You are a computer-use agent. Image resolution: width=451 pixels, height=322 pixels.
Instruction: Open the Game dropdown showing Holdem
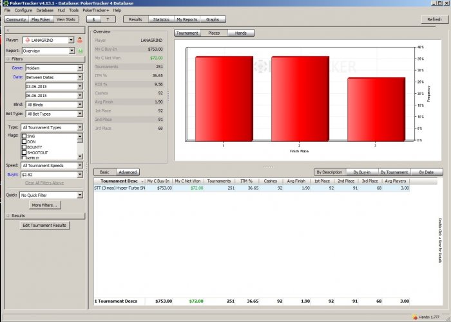80,68
